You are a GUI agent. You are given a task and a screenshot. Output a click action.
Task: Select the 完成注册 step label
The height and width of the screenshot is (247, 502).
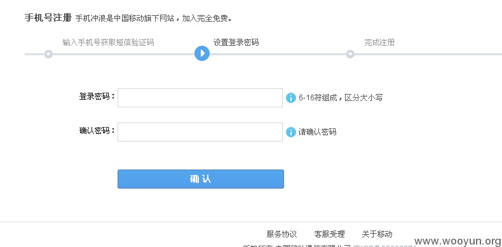click(x=379, y=43)
